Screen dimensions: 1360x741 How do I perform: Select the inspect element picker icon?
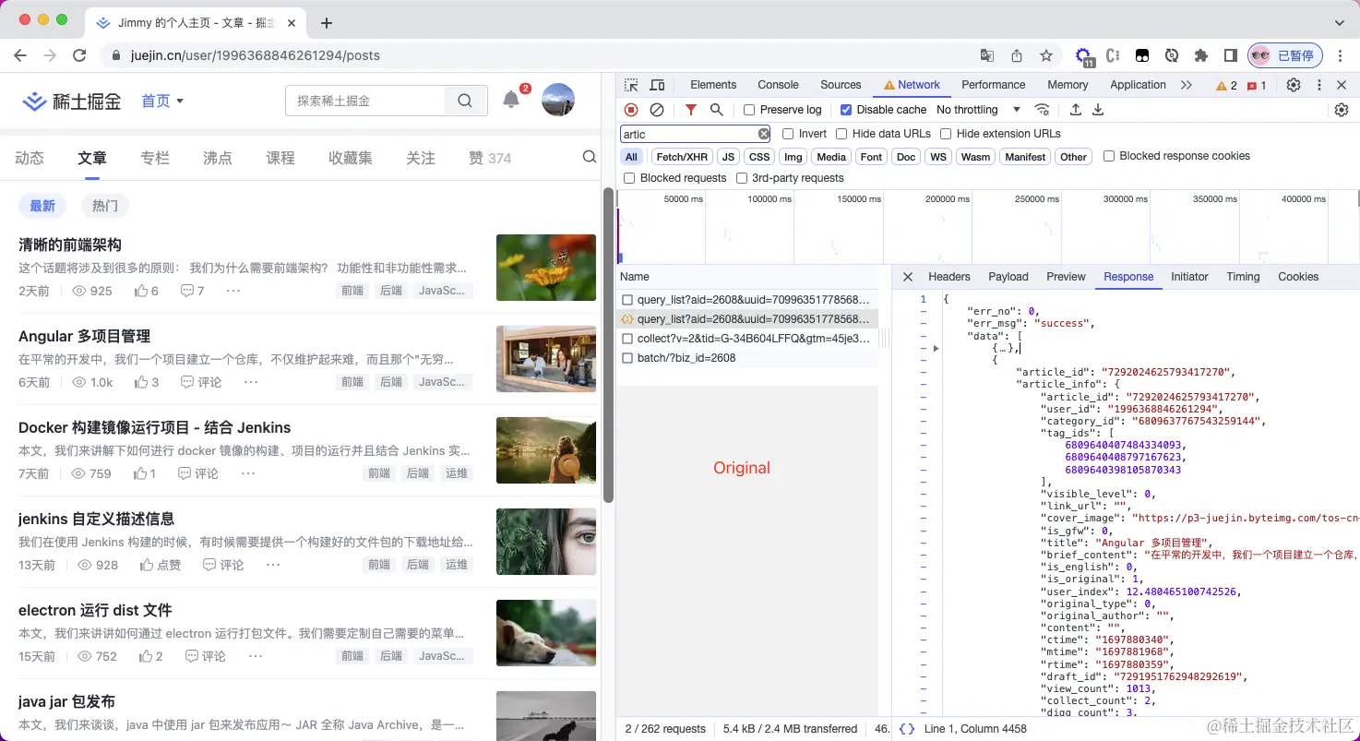tap(631, 85)
